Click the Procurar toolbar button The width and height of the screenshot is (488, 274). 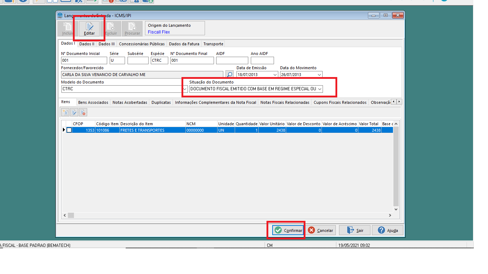tap(132, 29)
